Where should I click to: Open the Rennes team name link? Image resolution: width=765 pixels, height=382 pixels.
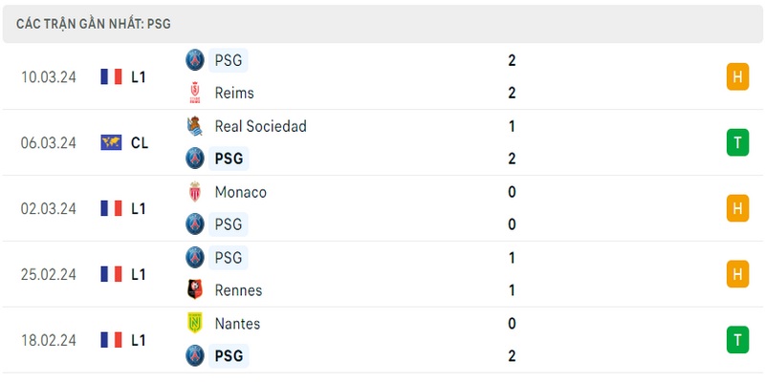coord(238,290)
